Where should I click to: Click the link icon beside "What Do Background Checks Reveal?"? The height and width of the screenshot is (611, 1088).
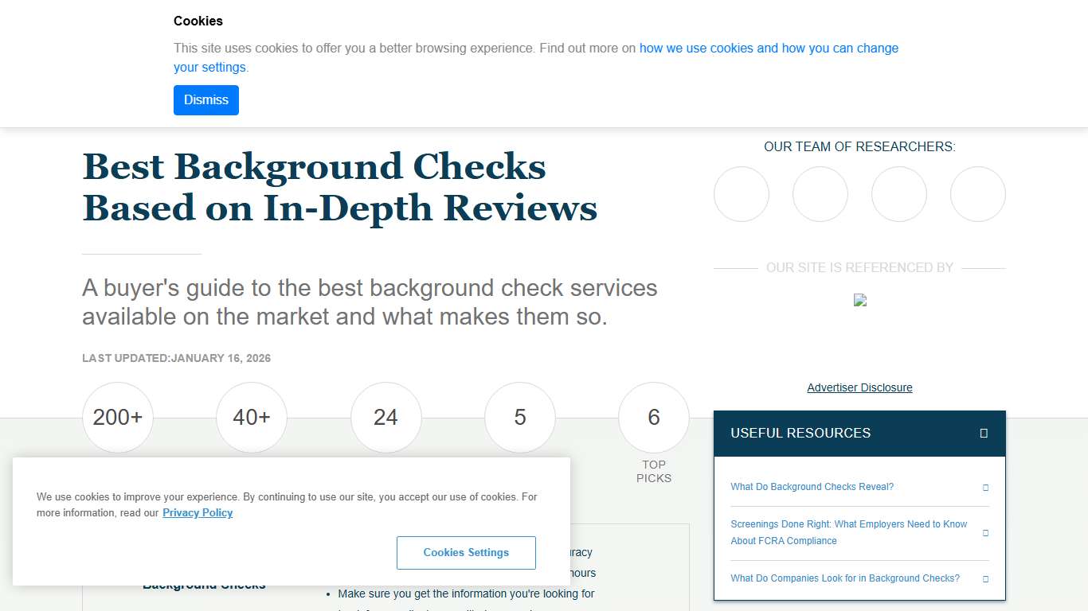pos(985,486)
